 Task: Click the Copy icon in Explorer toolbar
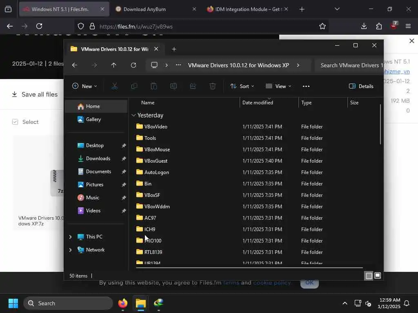coord(134,86)
